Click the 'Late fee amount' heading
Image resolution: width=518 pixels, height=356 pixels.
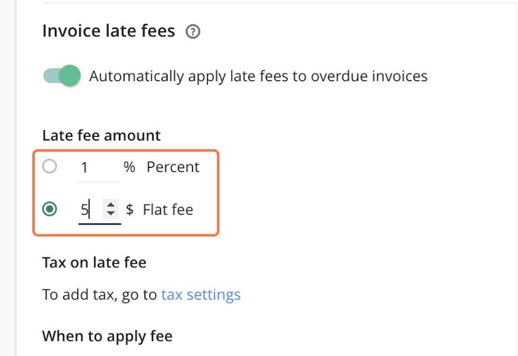tap(102, 135)
